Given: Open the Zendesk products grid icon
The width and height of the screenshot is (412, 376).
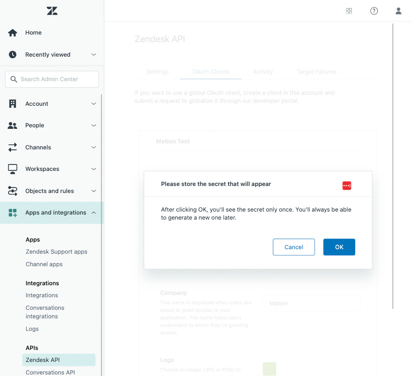Looking at the screenshot, I should (x=349, y=11).
